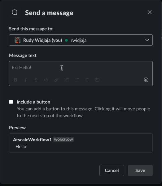Insert a code block icon

(97, 80)
